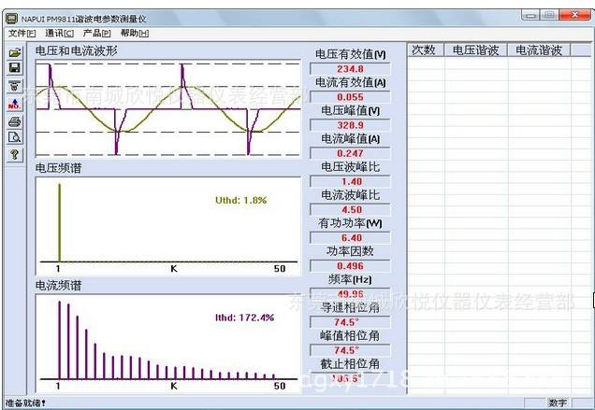Click the 电压谐波 column header
Screen dimensions: 595x410
[475, 50]
